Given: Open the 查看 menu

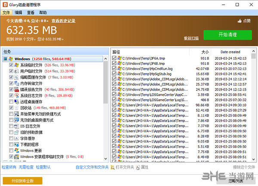Looking at the screenshot, I should (31, 12).
